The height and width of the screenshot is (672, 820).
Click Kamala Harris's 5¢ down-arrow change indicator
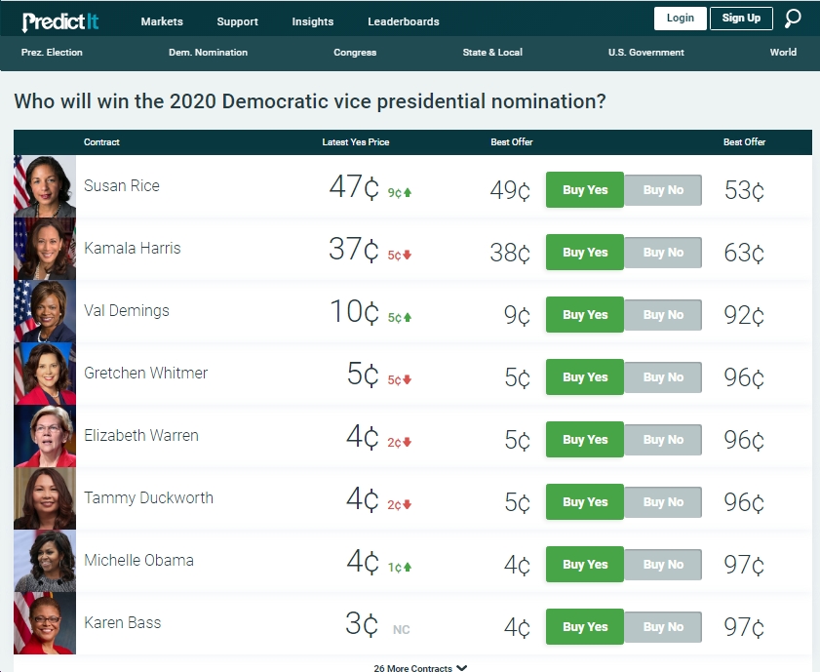400,256
